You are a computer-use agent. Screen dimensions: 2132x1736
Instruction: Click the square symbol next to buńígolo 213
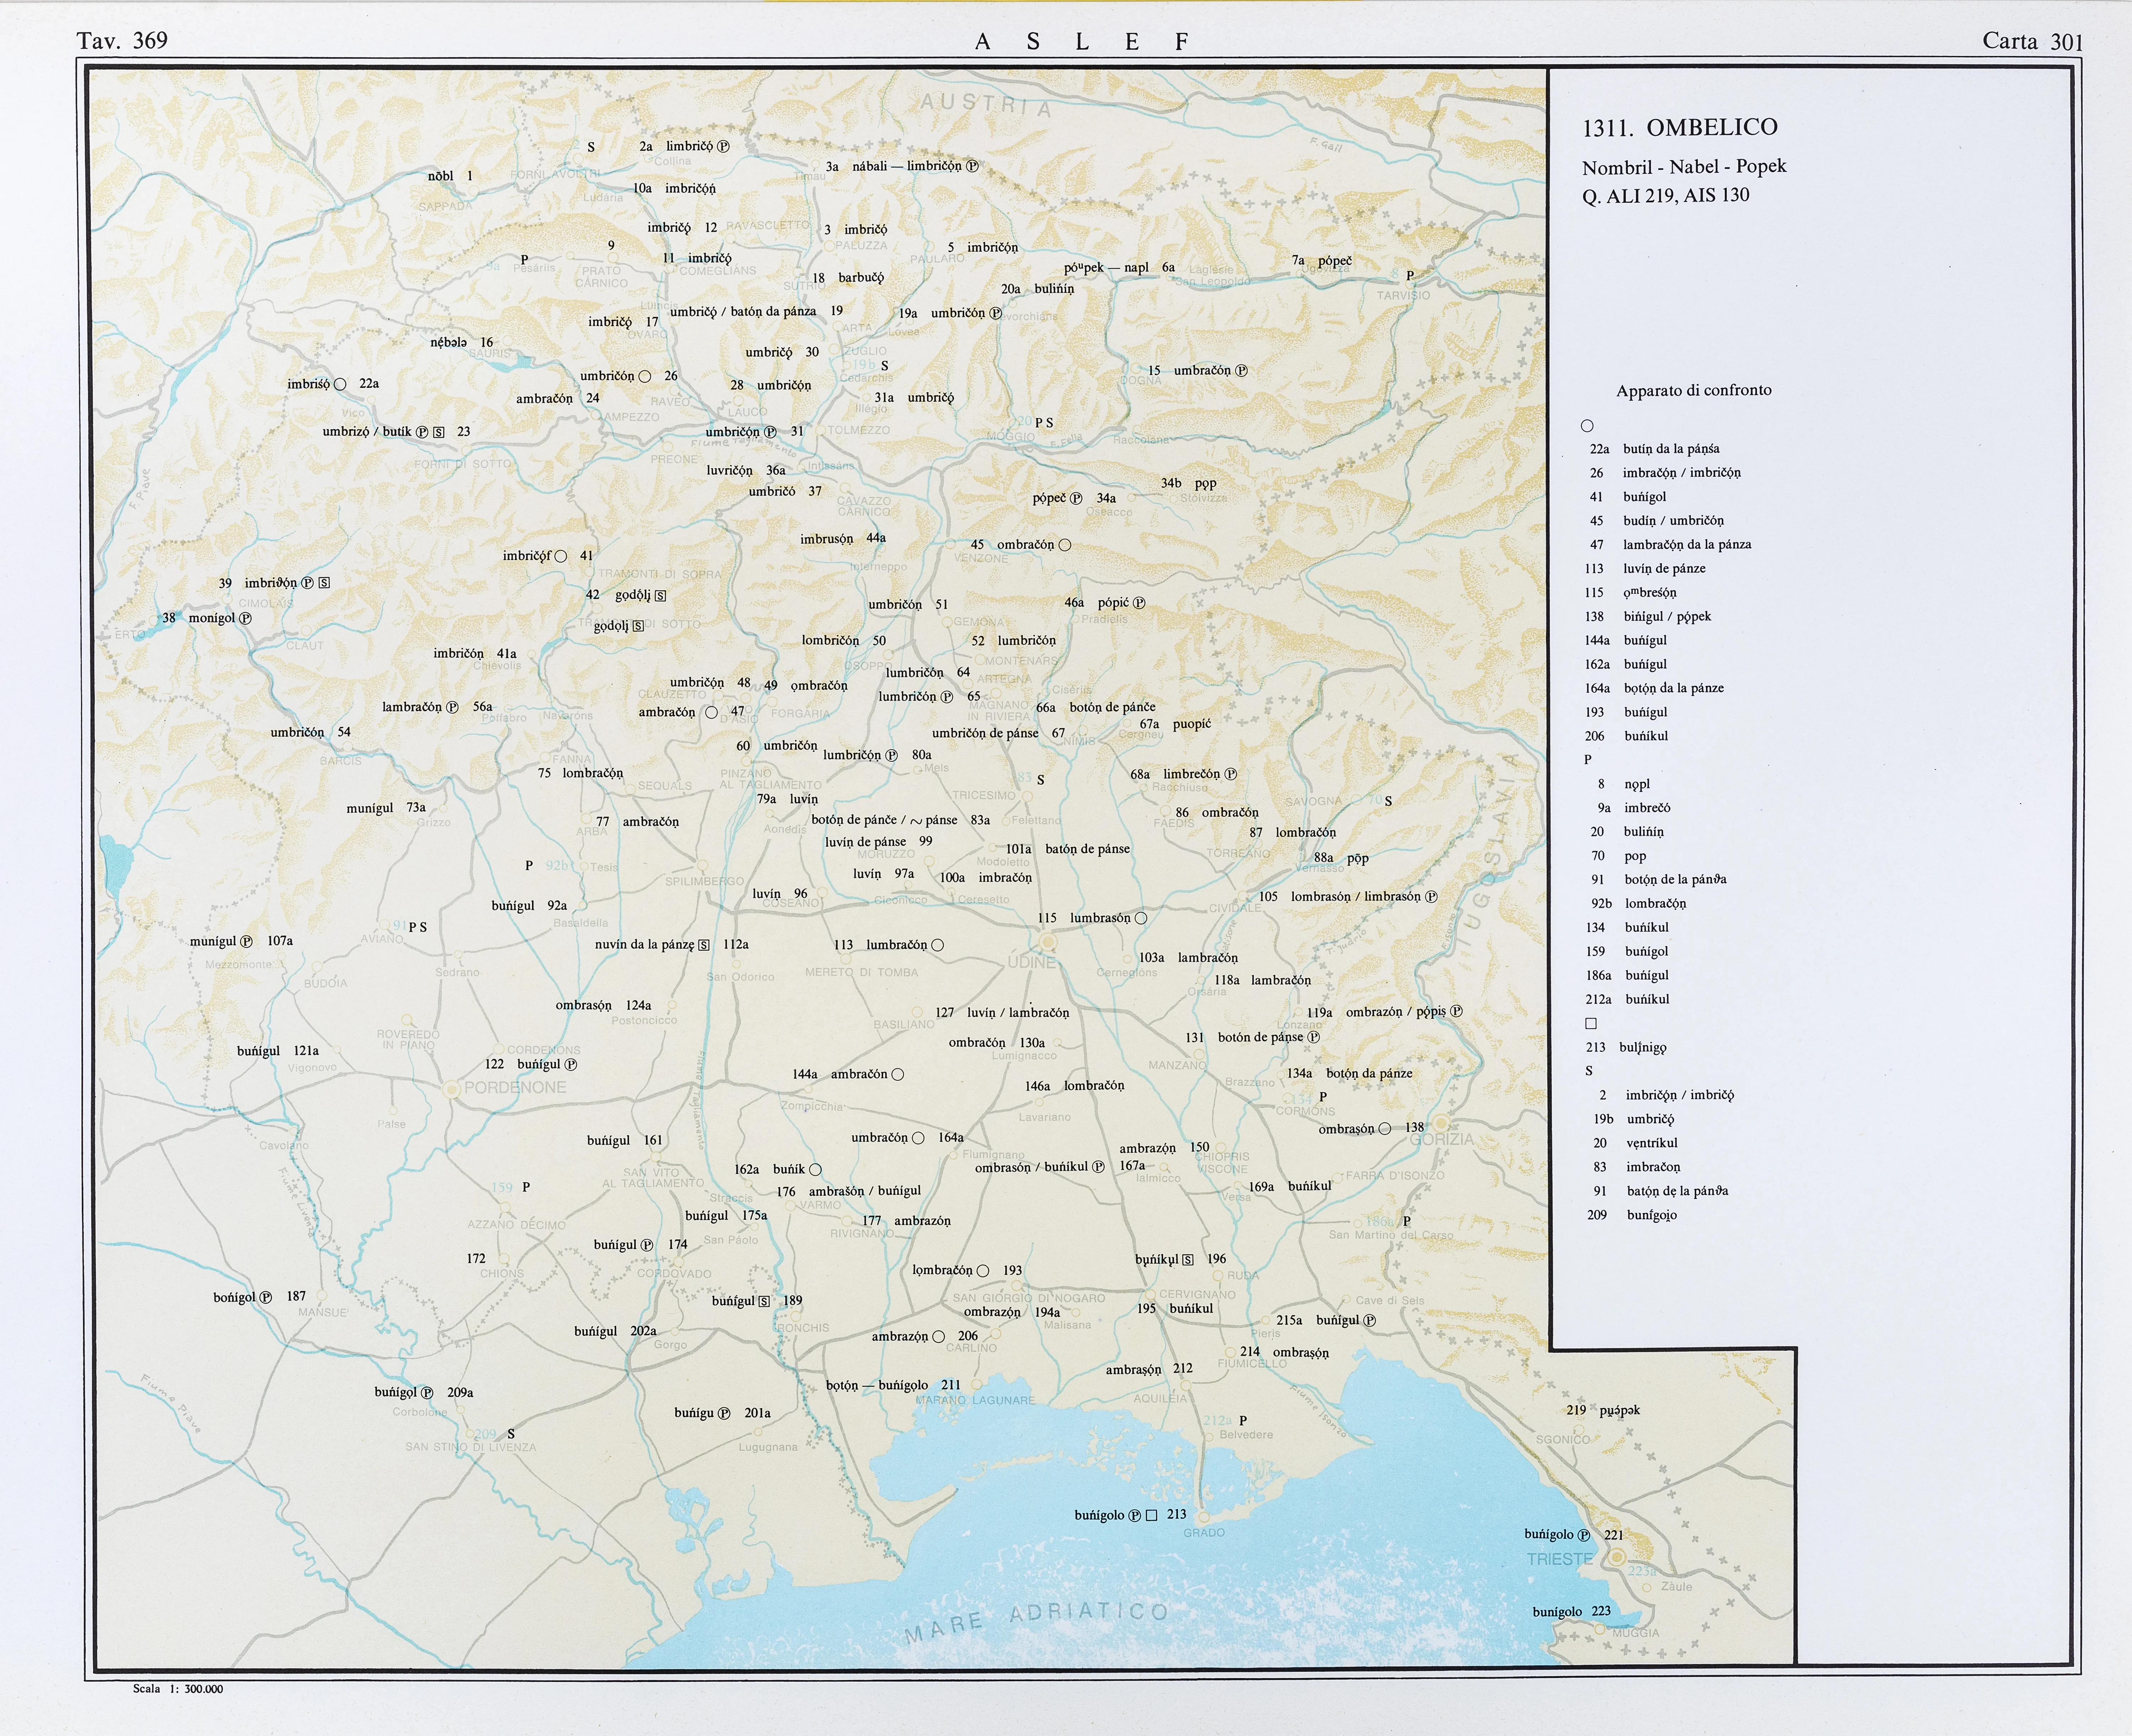1151,1515
